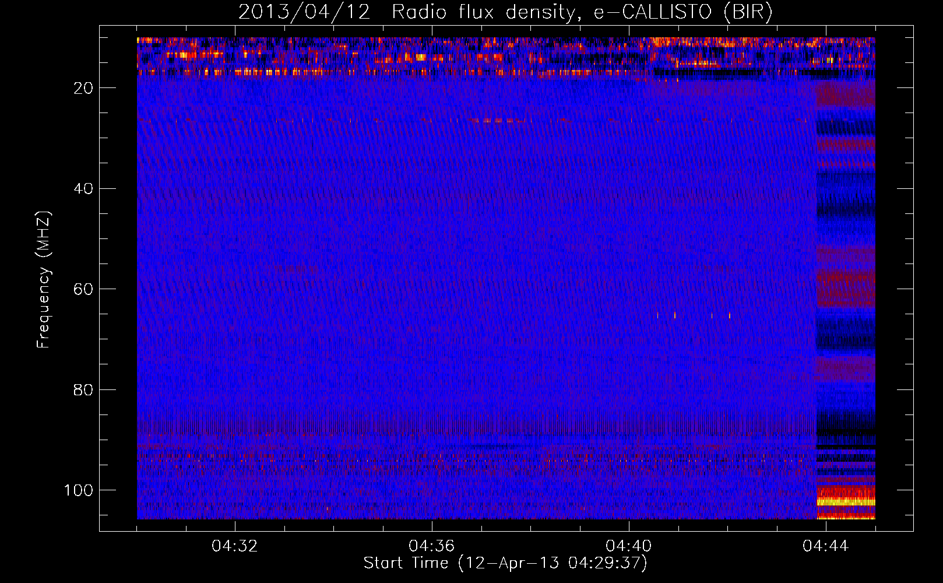
Task: Click the time tick label "04:36"
Action: pos(432,546)
